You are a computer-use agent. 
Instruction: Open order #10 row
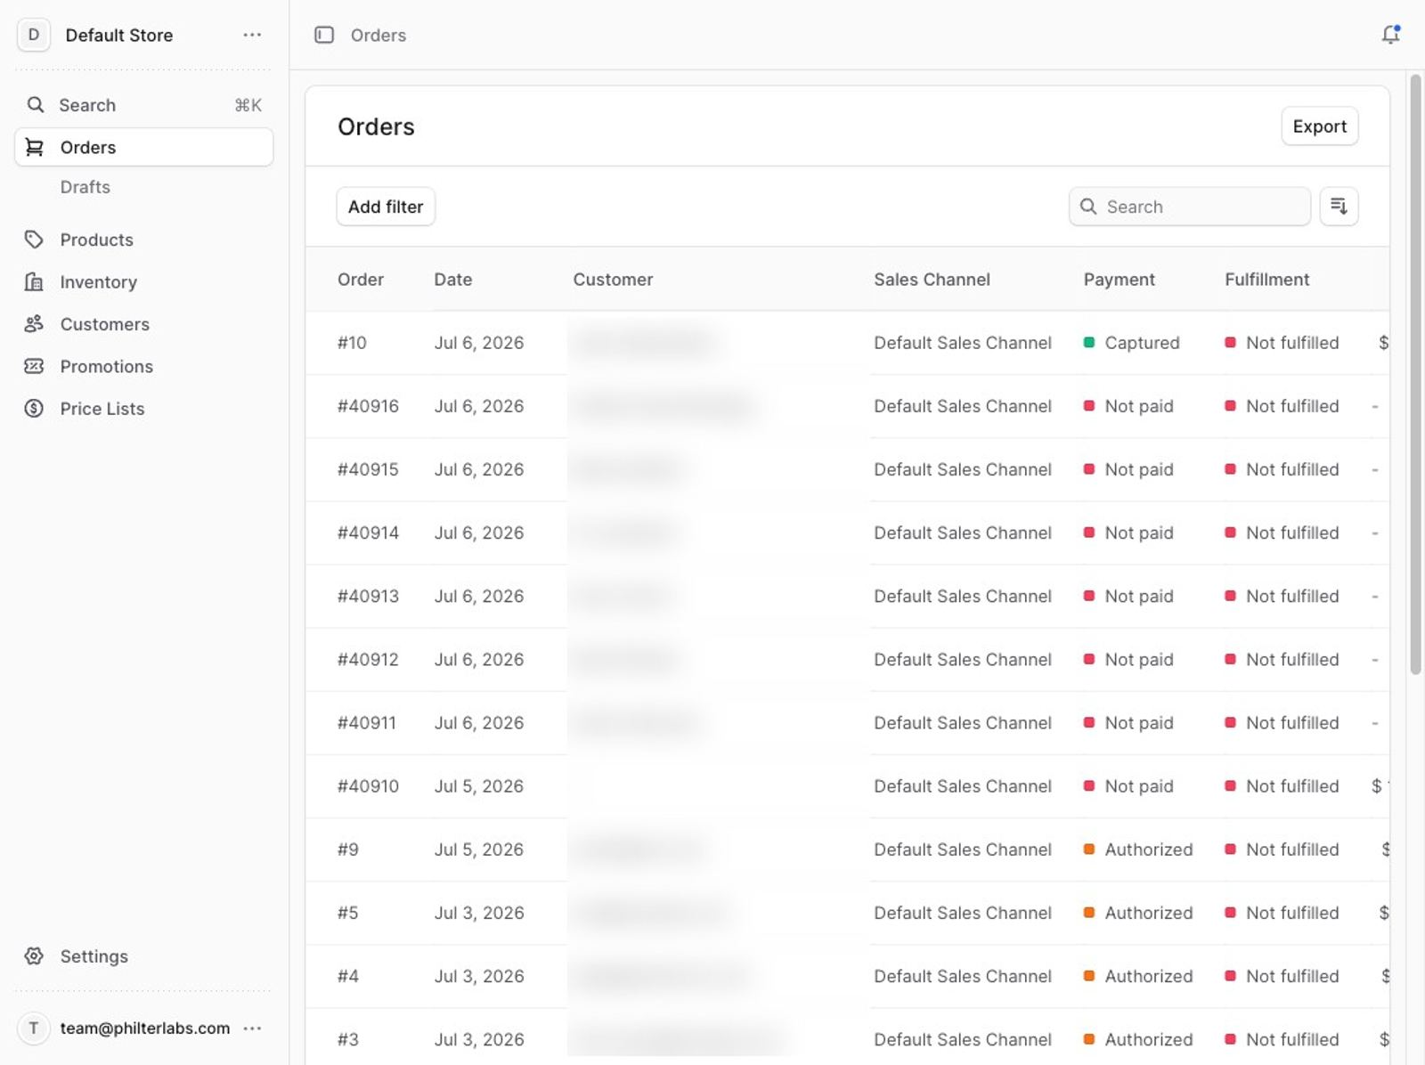(847, 343)
